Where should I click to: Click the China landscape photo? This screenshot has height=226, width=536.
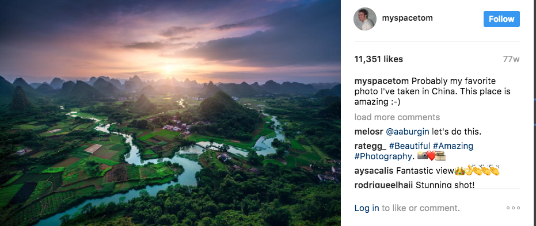click(x=170, y=113)
